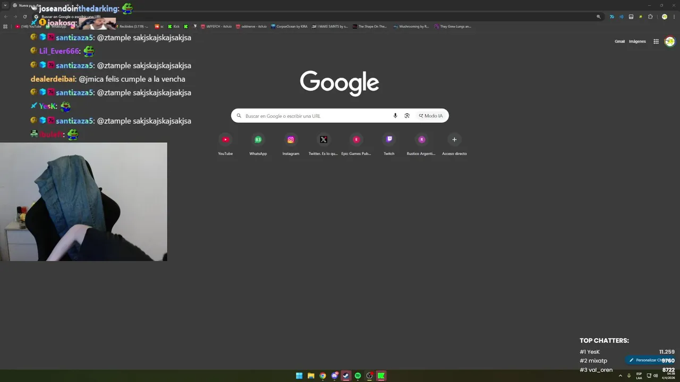The image size is (680, 382).
Task: Open the volume tray icon
Action: pos(656,376)
